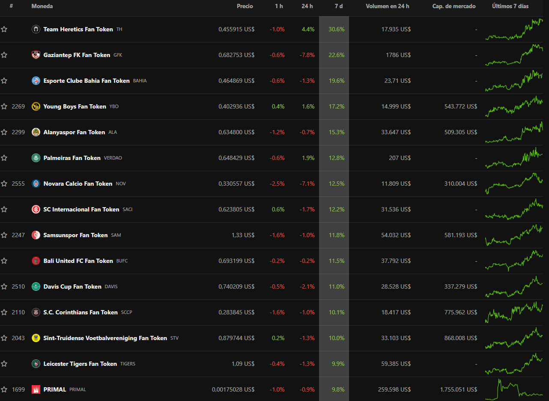Favorite Team Heretics Fan Token with star
The width and height of the screenshot is (549, 401).
[x=4, y=29]
